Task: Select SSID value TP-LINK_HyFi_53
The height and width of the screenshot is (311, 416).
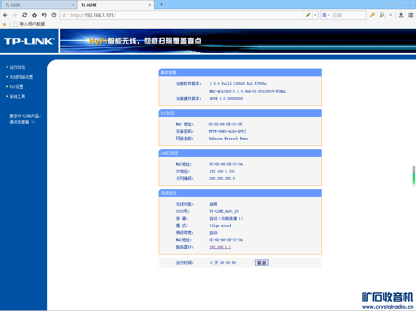Action: (224, 211)
